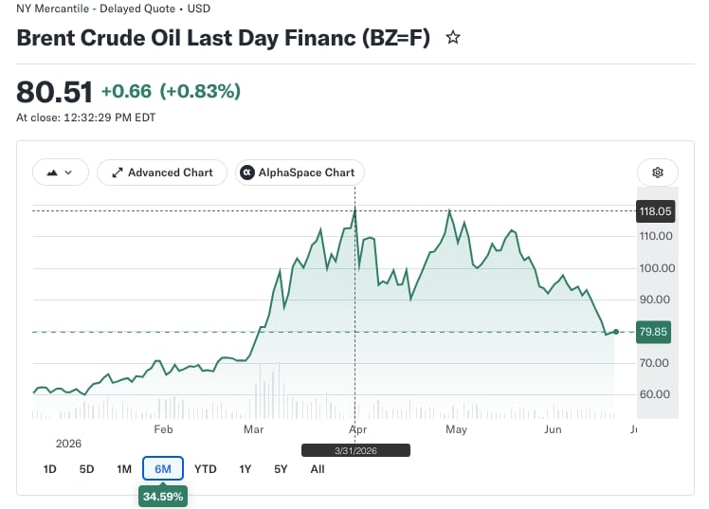
Task: Click the last data point dot on chart
Action: [x=616, y=332]
